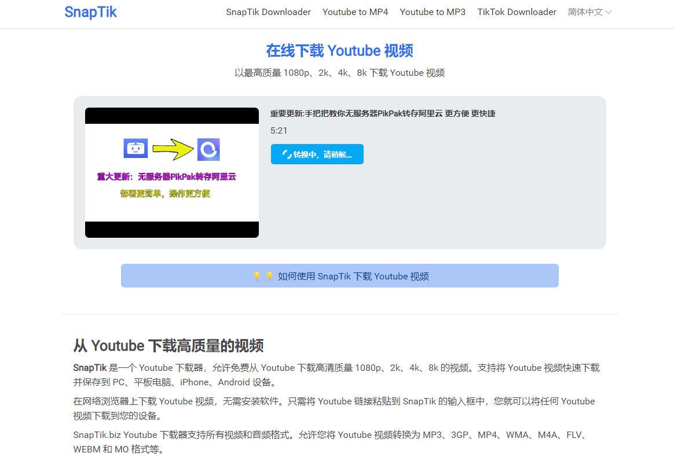Image resolution: width=674 pixels, height=468 pixels.
Task: Click the 5:21 video duration label
Action: (279, 131)
